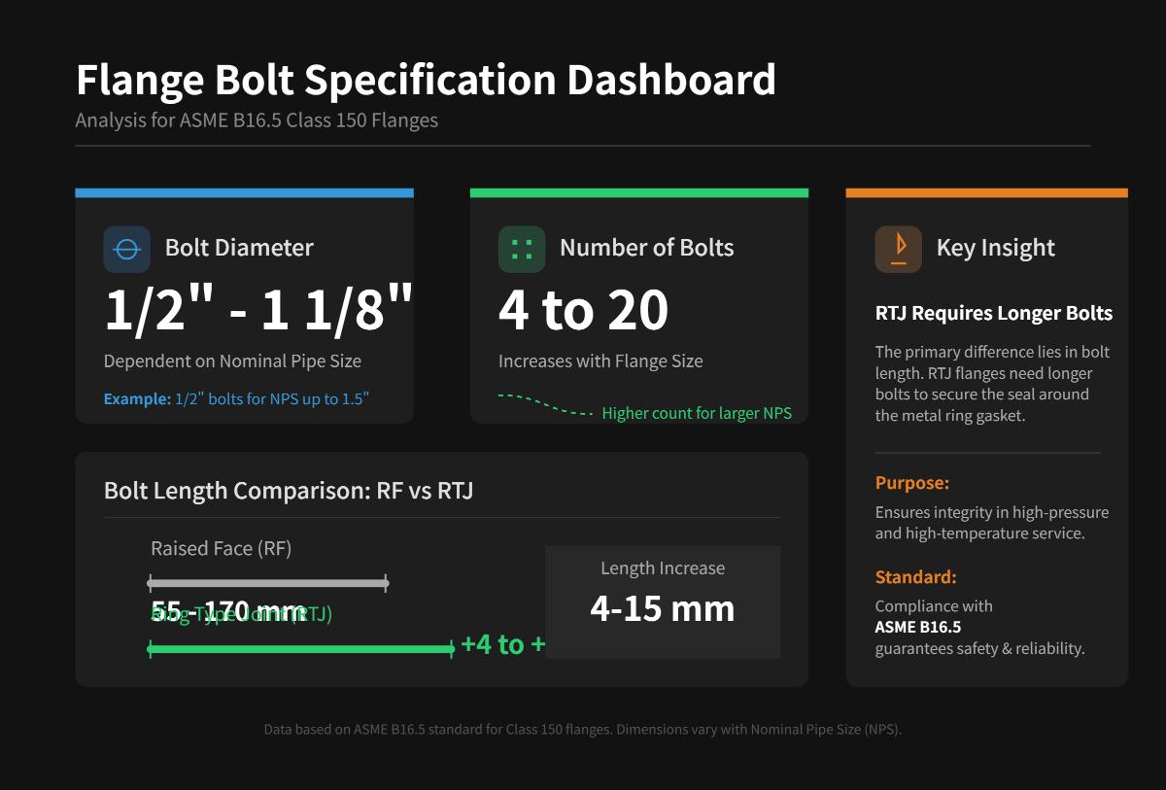
Task: Click the Raised Face (RF) label
Action: point(222,549)
